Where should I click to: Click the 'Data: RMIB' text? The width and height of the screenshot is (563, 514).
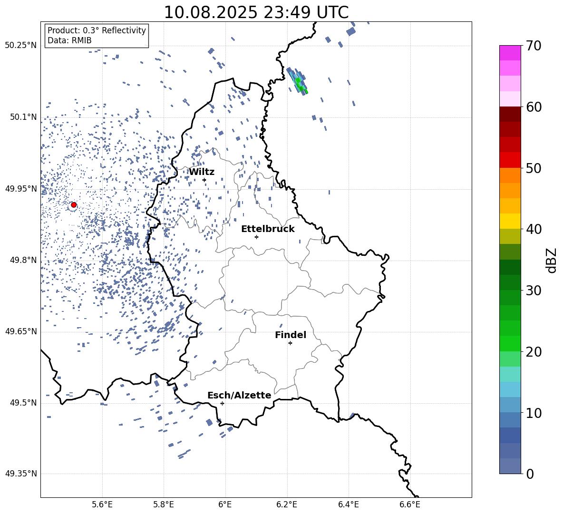click(69, 40)
